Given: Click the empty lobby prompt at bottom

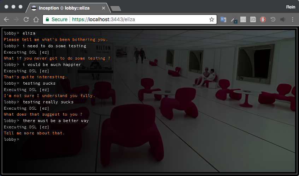Looking at the screenshot, I should [x=11, y=139].
